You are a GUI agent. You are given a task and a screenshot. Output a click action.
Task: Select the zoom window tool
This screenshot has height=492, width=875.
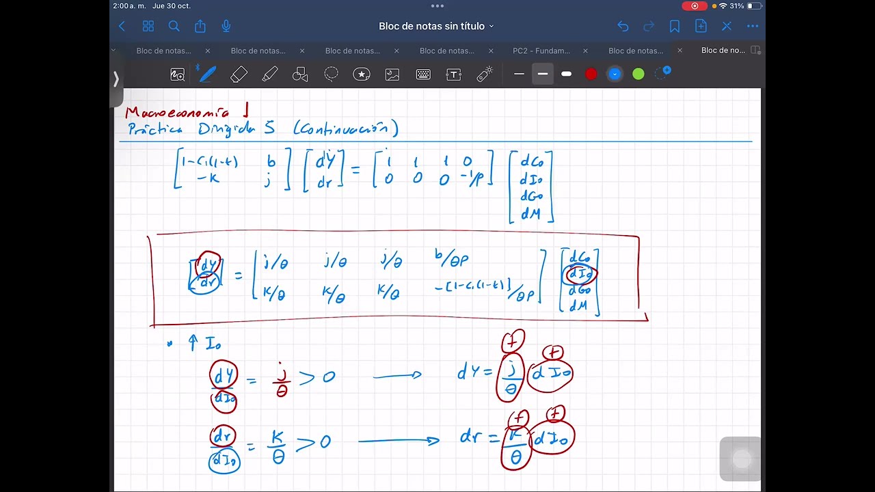178,74
